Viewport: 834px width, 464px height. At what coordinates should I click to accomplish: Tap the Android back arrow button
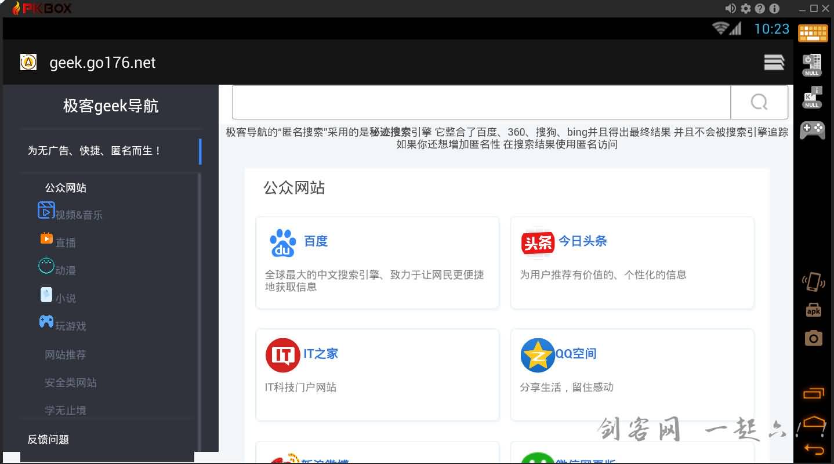[814, 448]
